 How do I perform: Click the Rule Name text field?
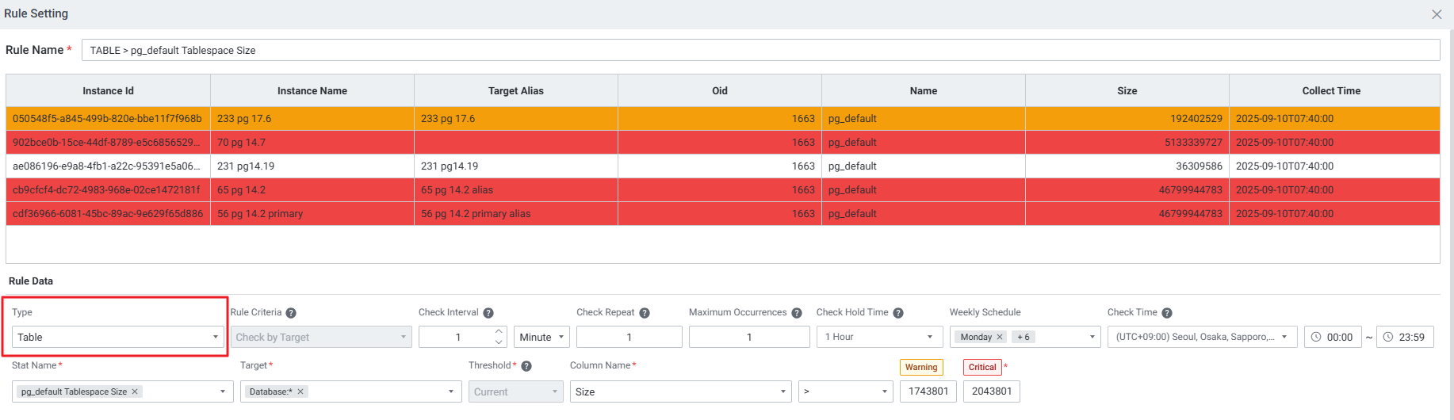point(760,50)
